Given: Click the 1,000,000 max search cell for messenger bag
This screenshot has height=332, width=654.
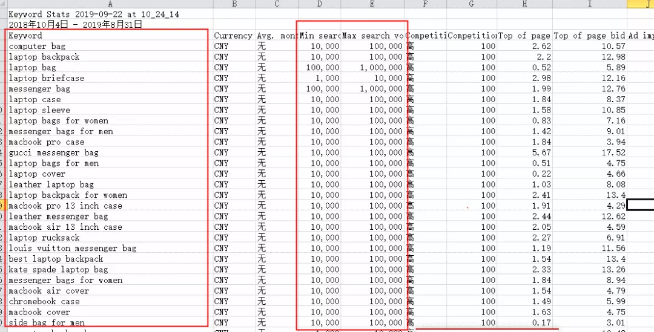Looking at the screenshot, I should click(x=372, y=89).
